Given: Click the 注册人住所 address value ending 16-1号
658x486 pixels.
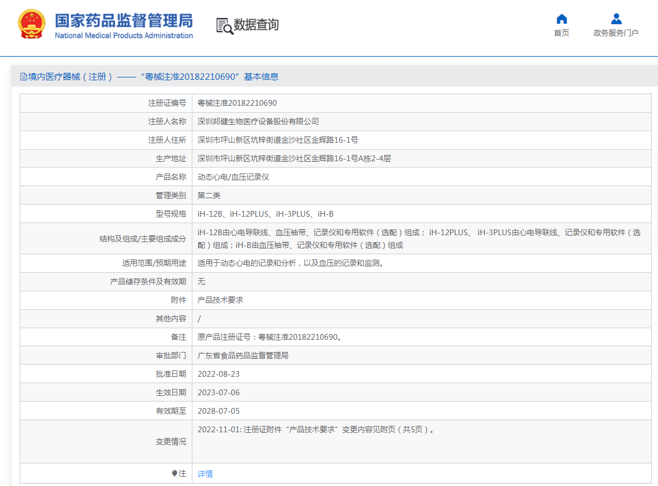Looking at the screenshot, I should (278, 140).
